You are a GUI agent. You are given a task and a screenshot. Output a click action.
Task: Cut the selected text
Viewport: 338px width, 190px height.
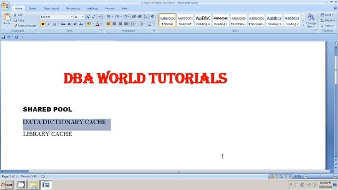point(18,15)
